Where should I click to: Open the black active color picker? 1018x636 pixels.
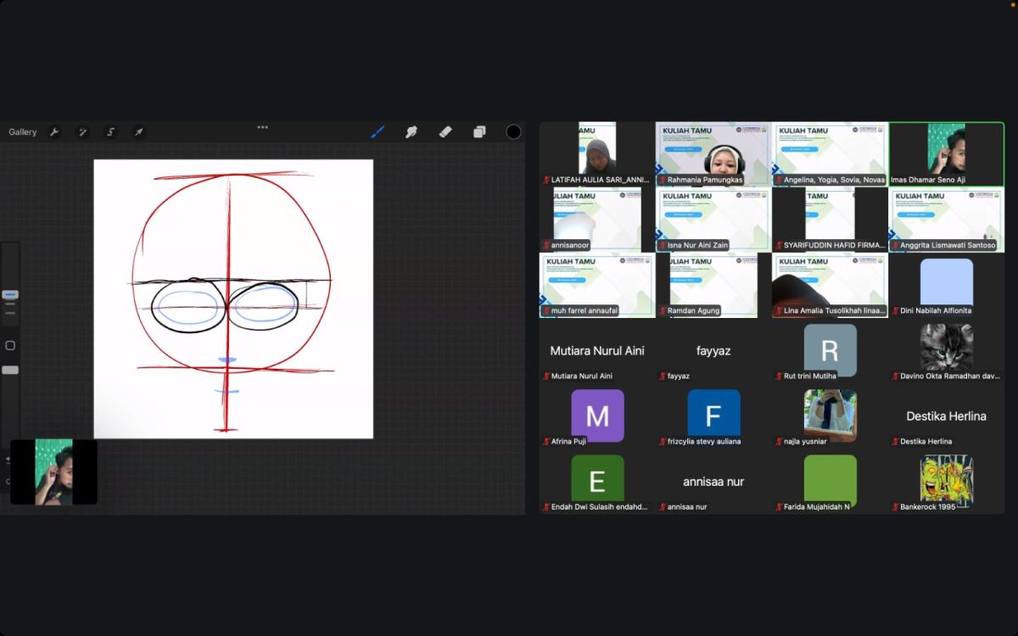pos(513,131)
